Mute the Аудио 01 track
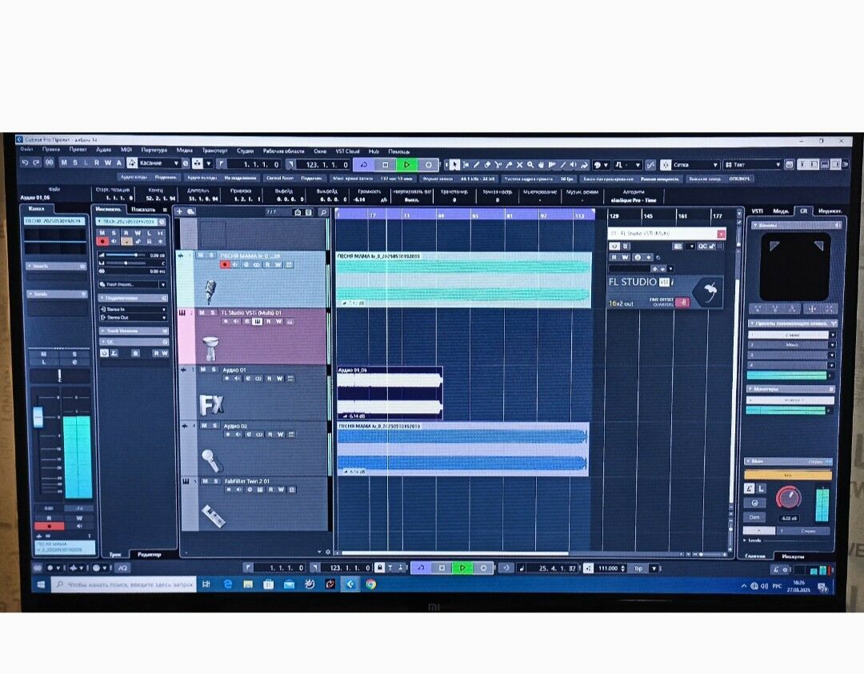Image resolution: width=864 pixels, height=674 pixels. [203, 370]
